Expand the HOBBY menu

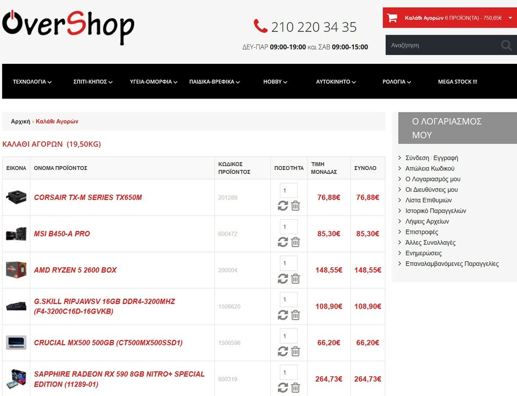pos(275,81)
